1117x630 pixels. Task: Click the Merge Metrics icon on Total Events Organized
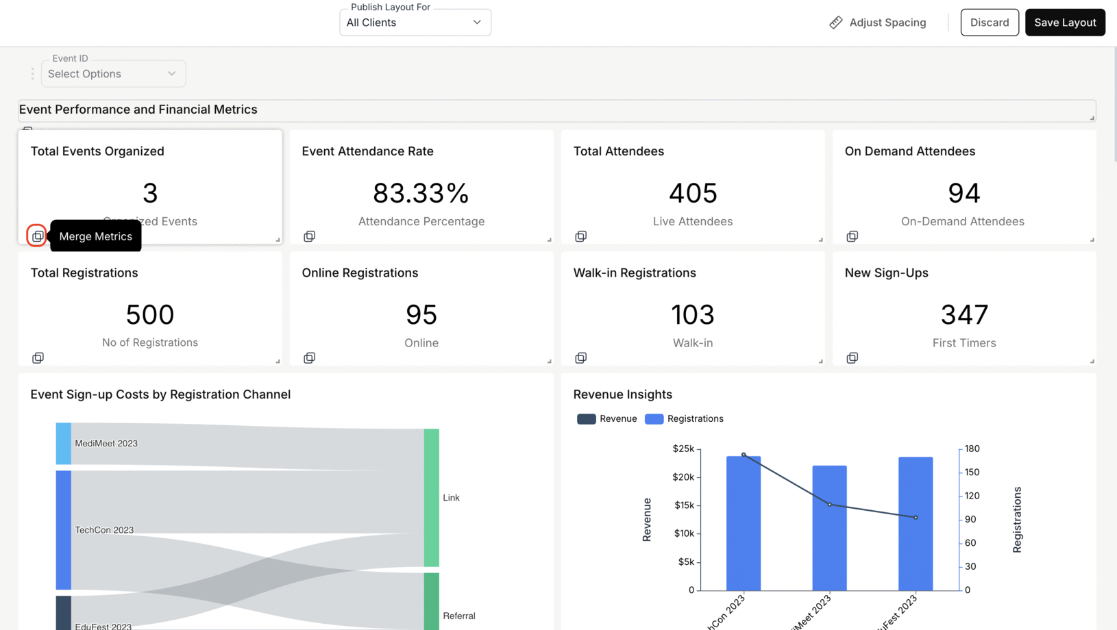(x=37, y=236)
